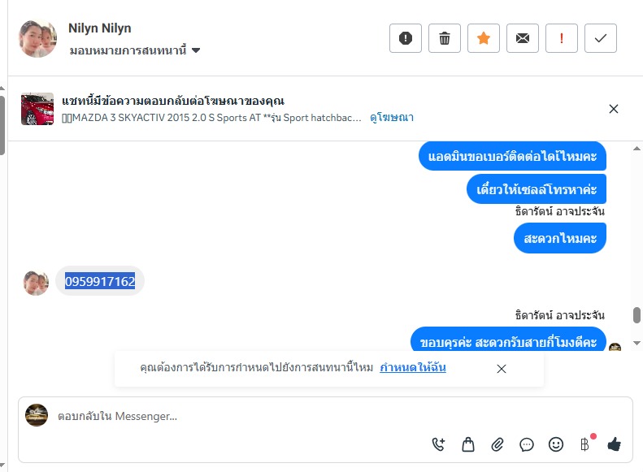Click the phone call request icon
Screen dimensions: 643x472
439,444
